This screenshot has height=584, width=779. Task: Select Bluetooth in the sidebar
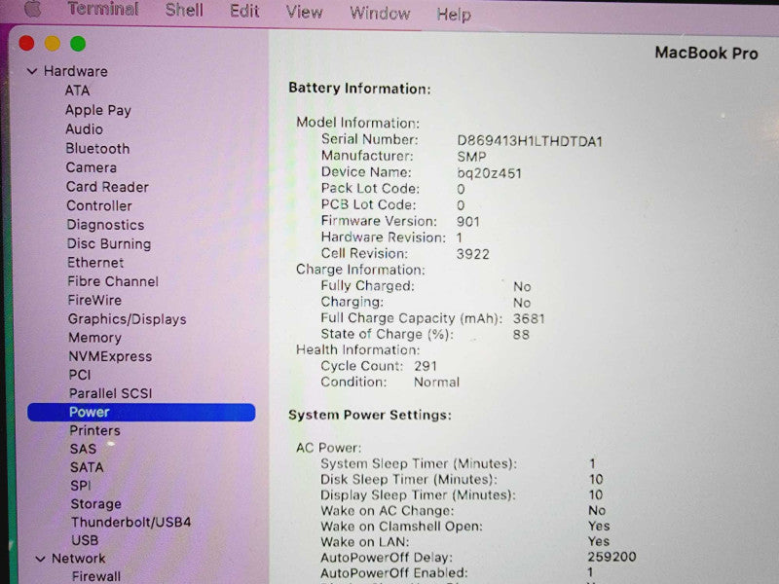pos(97,149)
